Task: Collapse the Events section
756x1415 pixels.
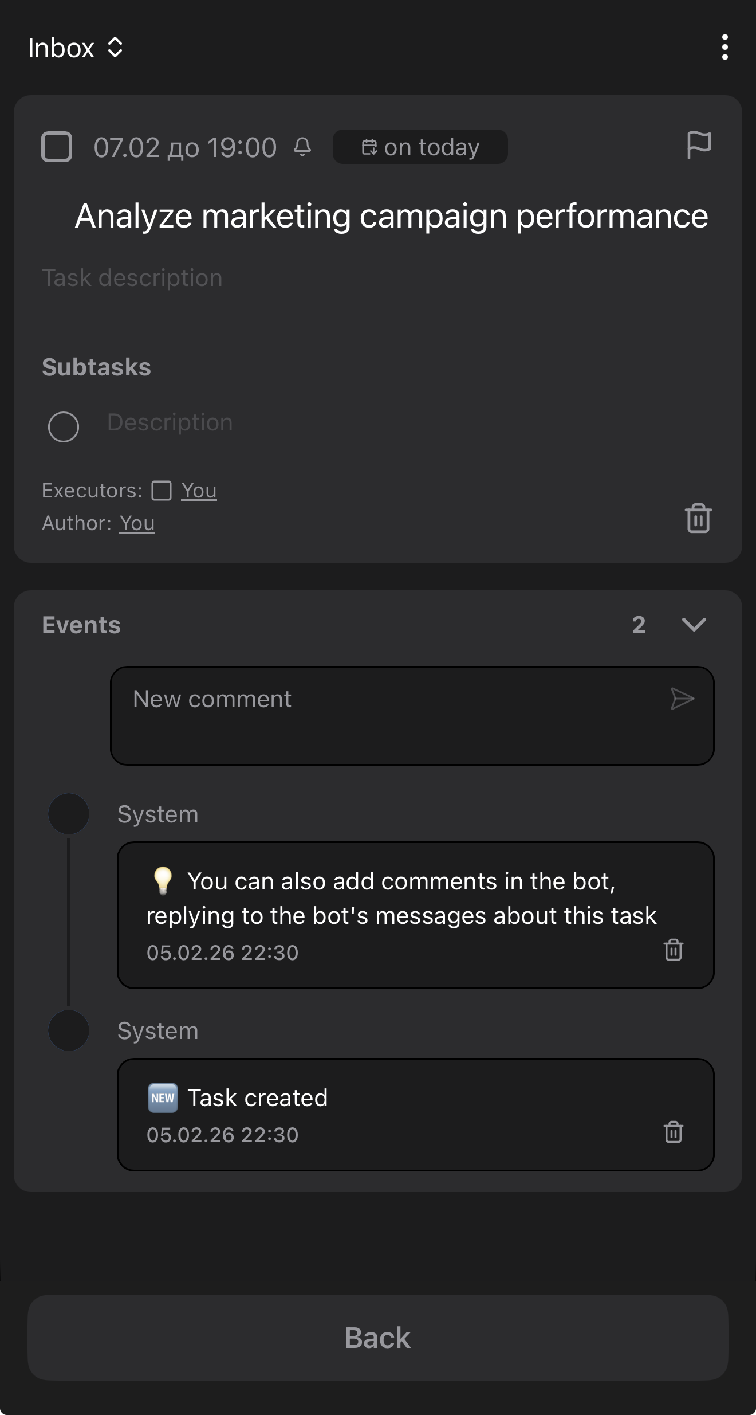Action: pyautogui.click(x=694, y=625)
